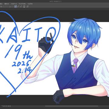Click the horizontal canvas scrollbar thumb
Screen dimensions: 109x109
[71, 106]
